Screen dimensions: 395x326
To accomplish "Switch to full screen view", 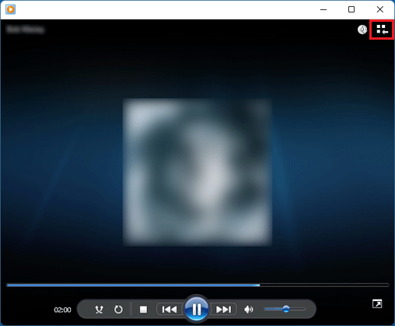I will click(377, 303).
